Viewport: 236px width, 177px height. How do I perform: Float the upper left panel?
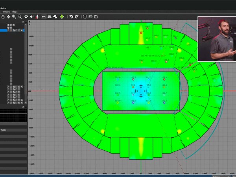[23, 22]
